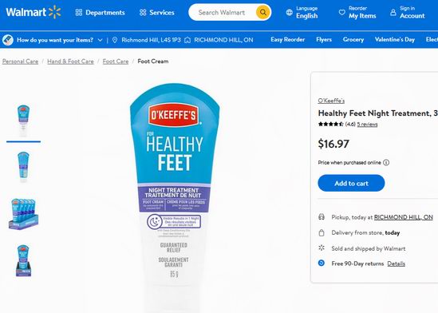The image size is (438, 313).
Task: Click the globe Language icon
Action: (x=290, y=12)
